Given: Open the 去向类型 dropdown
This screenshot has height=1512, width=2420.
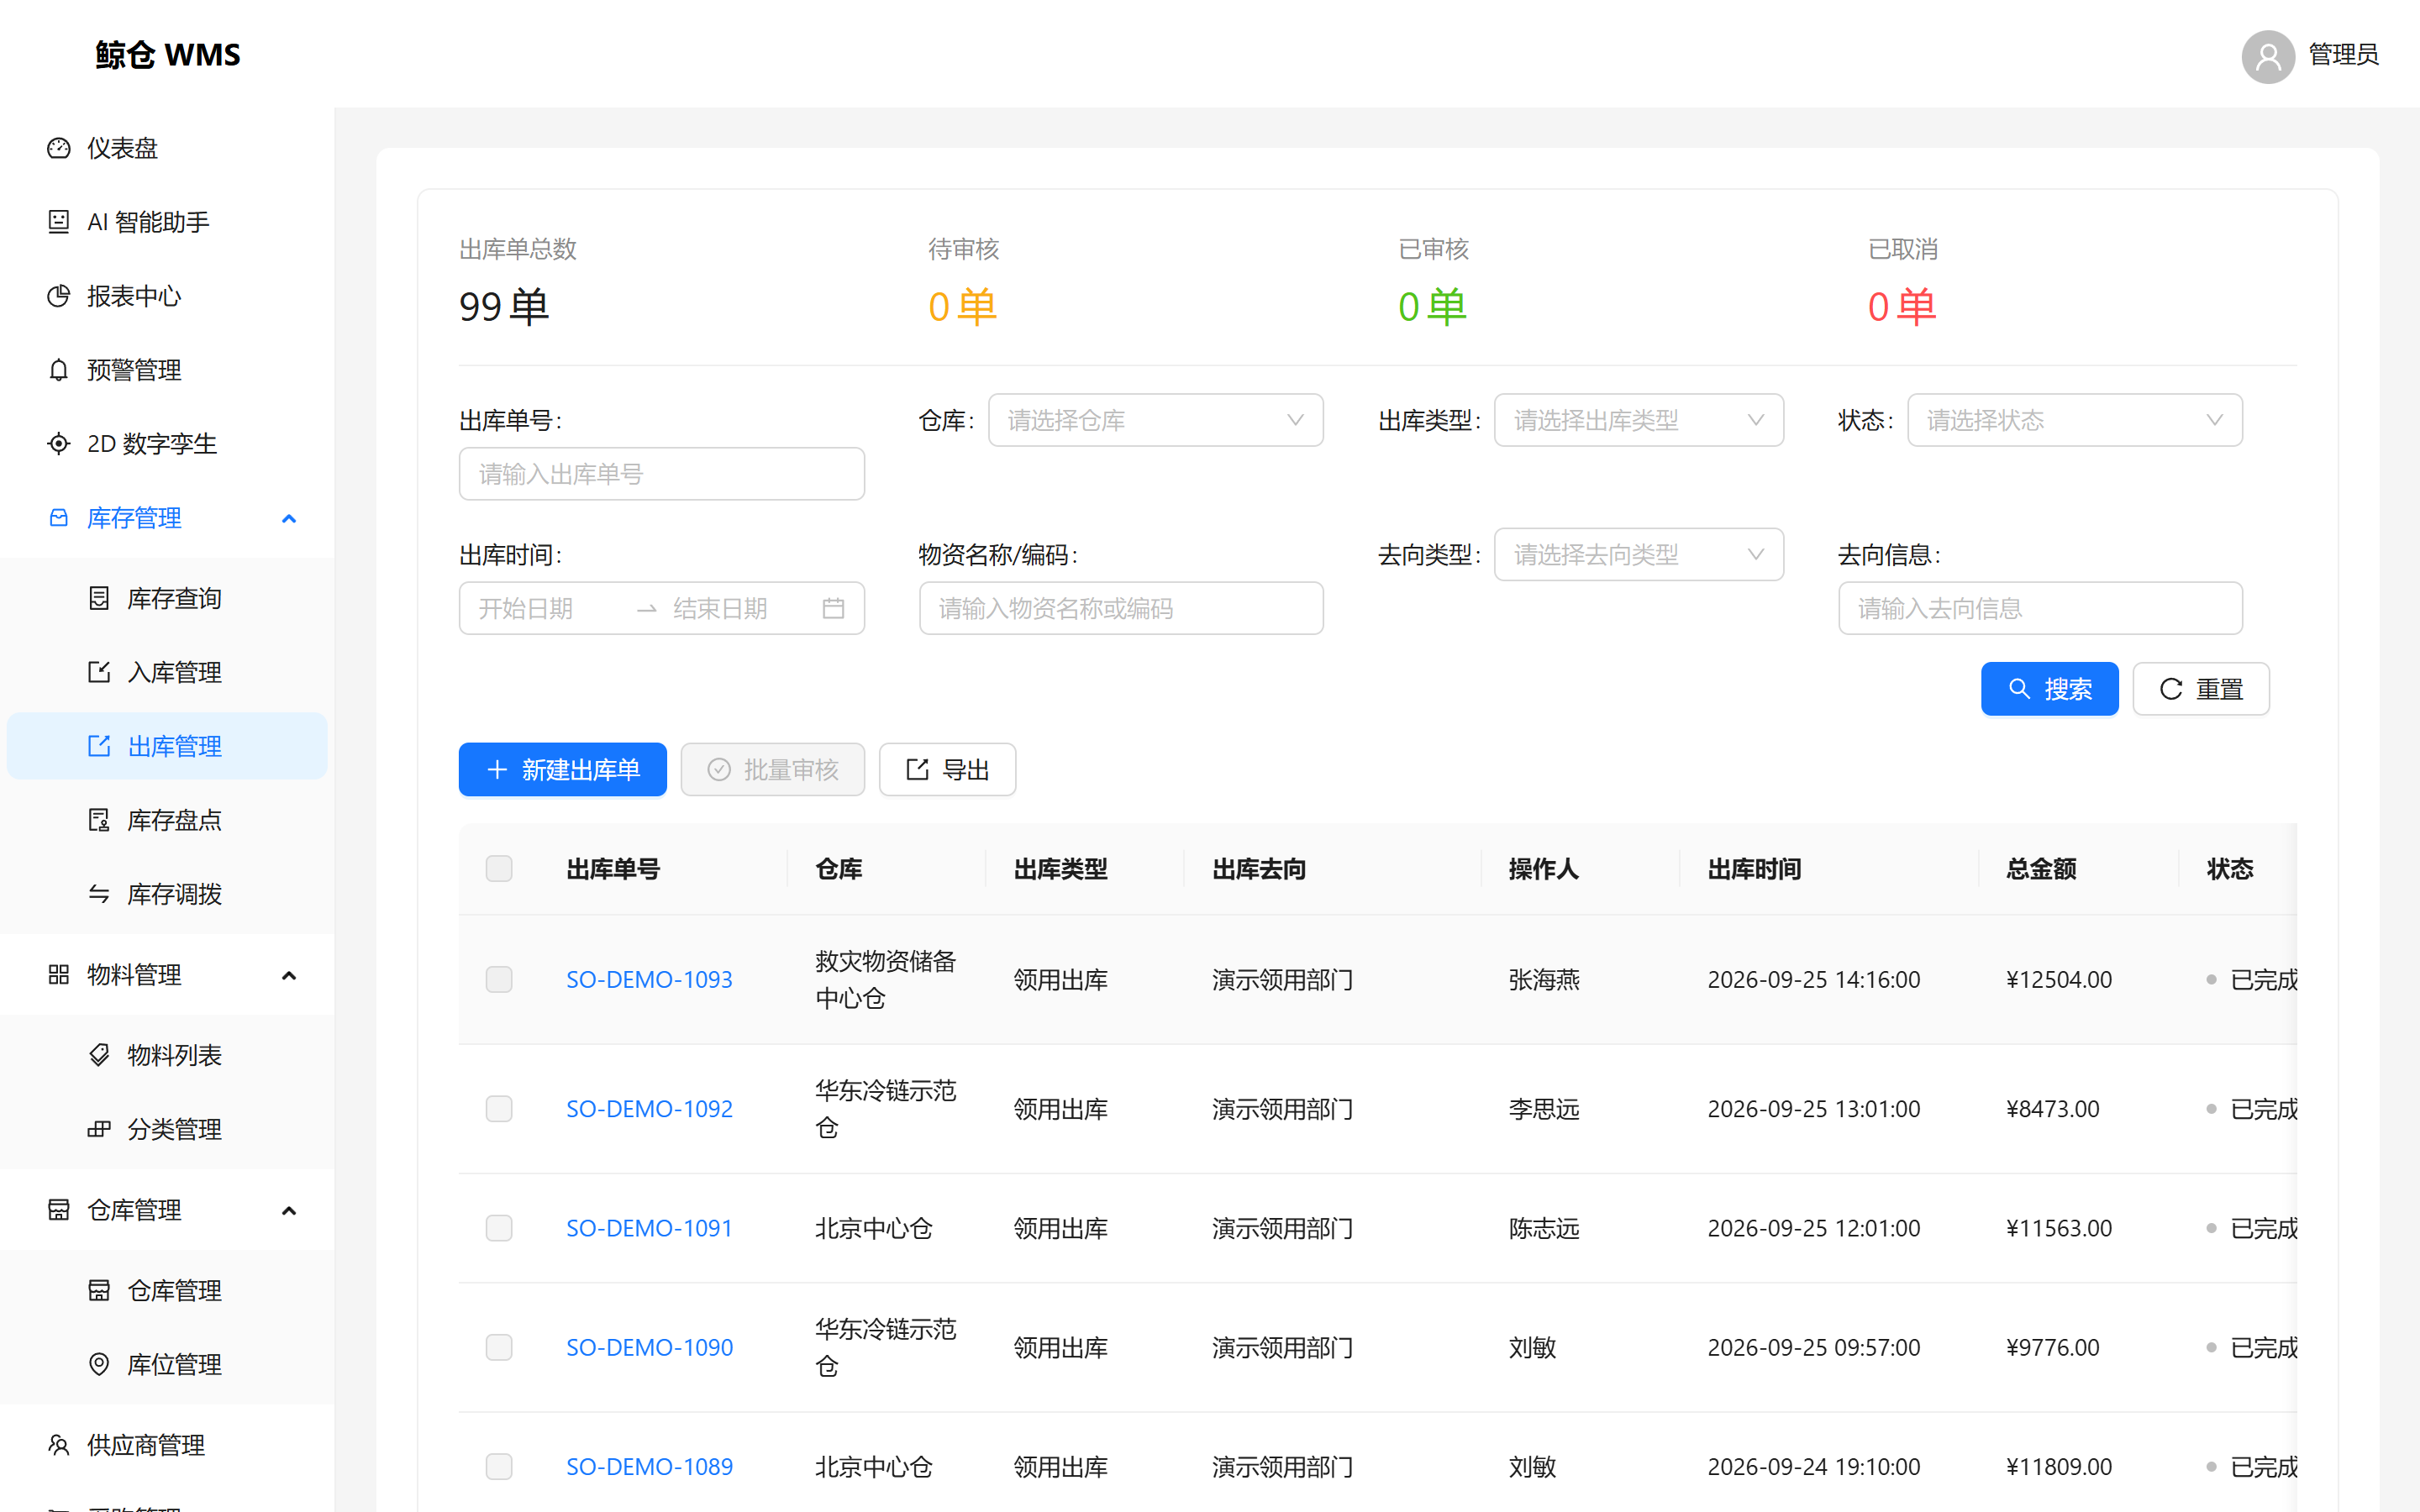Looking at the screenshot, I should click(1638, 554).
